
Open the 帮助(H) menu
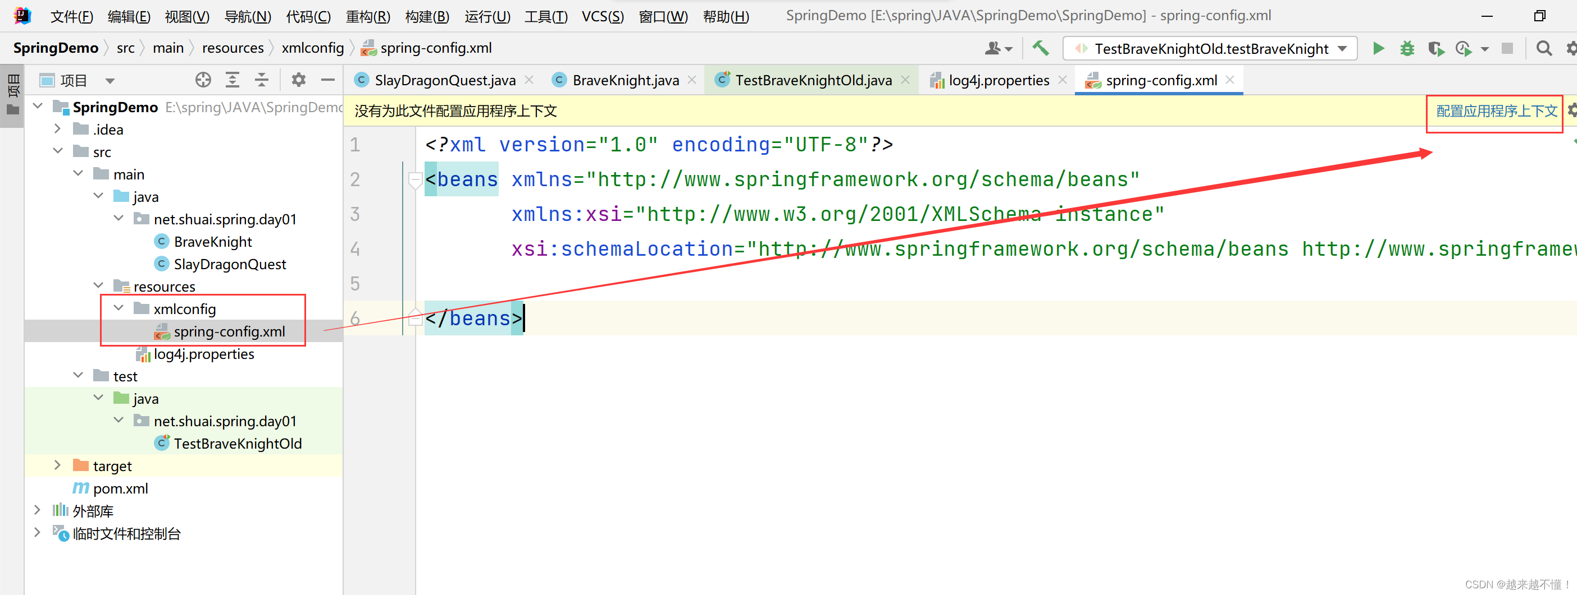(x=726, y=16)
